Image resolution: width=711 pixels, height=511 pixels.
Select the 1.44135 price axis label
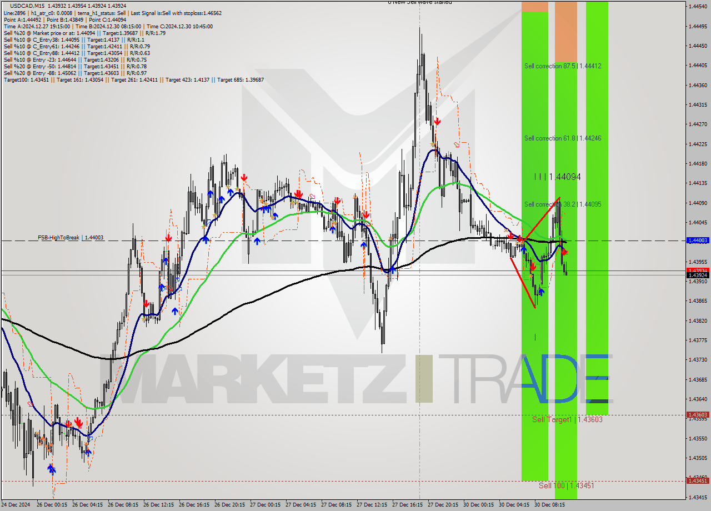point(698,183)
